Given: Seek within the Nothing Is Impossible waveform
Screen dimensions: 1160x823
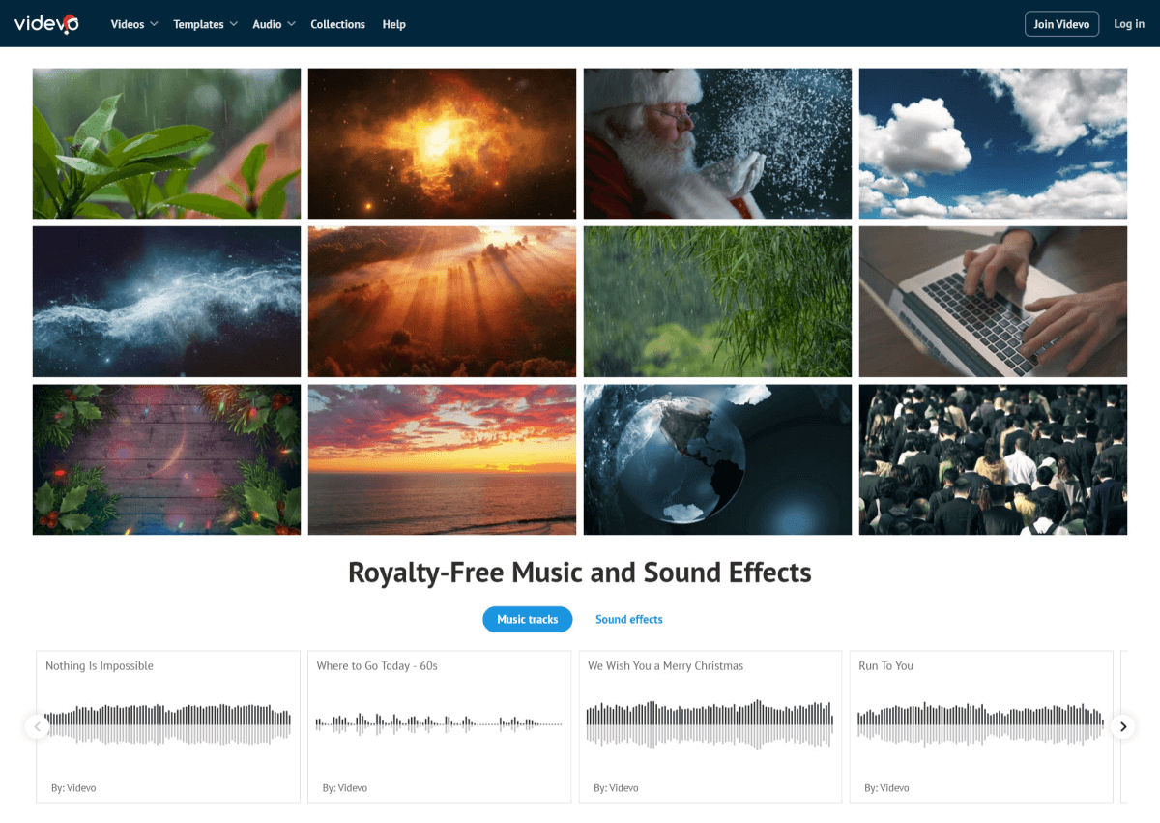Looking at the screenshot, I should tap(167, 724).
